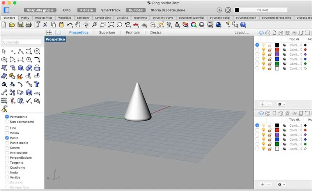Click the blue render sphere icon
The height and width of the screenshot is (191, 312).
pyautogui.click(x=218, y=25)
